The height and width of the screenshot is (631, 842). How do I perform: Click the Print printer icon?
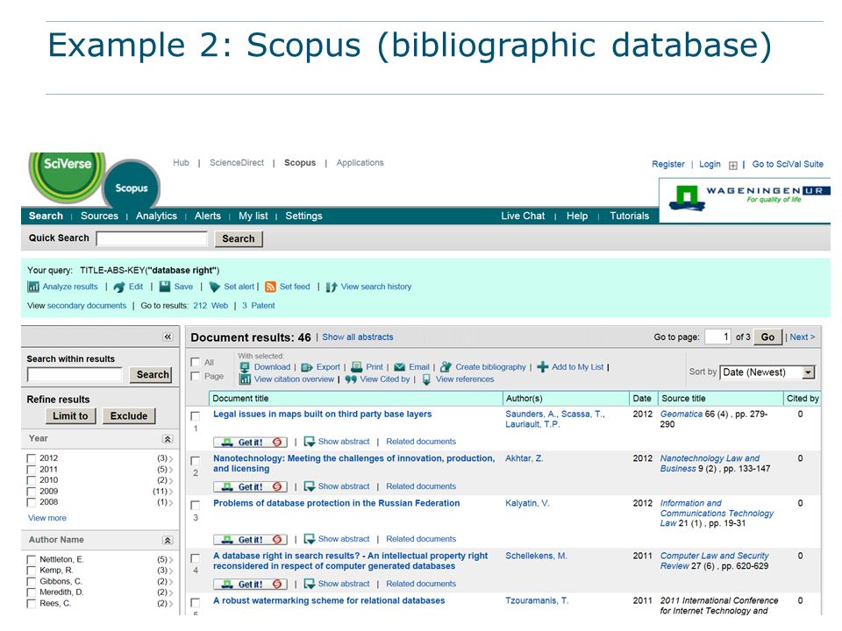(357, 367)
